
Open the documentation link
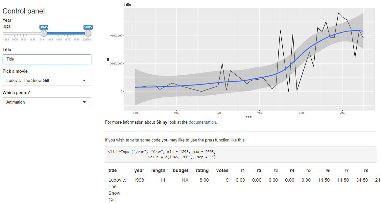coord(202,122)
